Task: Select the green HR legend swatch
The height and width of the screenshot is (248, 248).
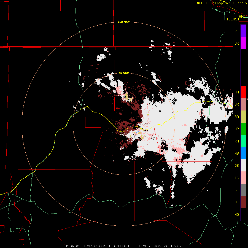Action: tap(243, 129)
